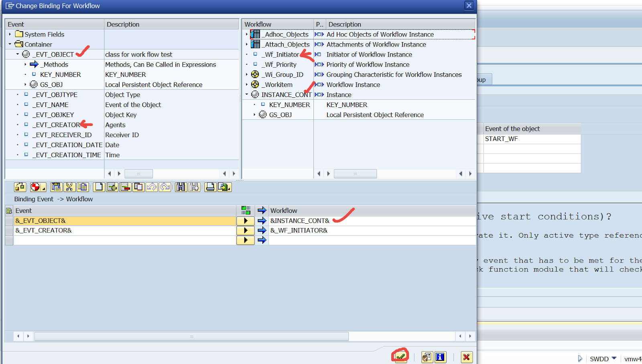Viewport: 642px width, 364px height.
Task: Print the binding list
Action: [x=210, y=187]
